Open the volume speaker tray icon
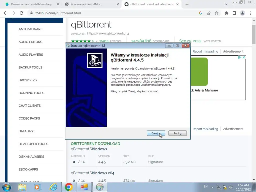256x192 pixels. [231, 187]
